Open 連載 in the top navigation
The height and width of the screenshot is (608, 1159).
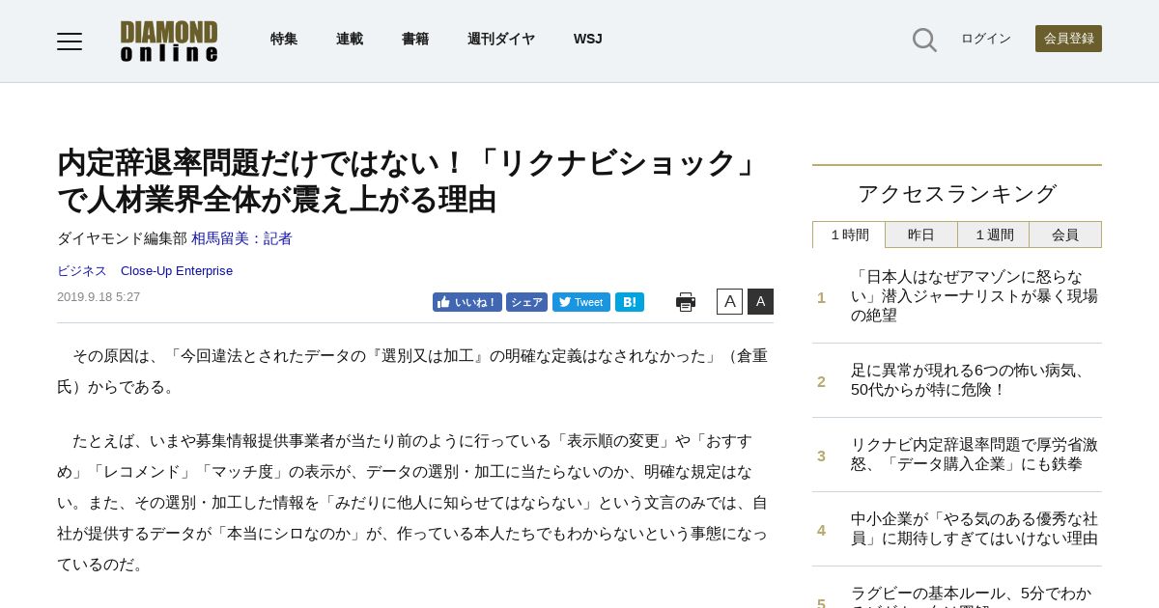pos(350,39)
